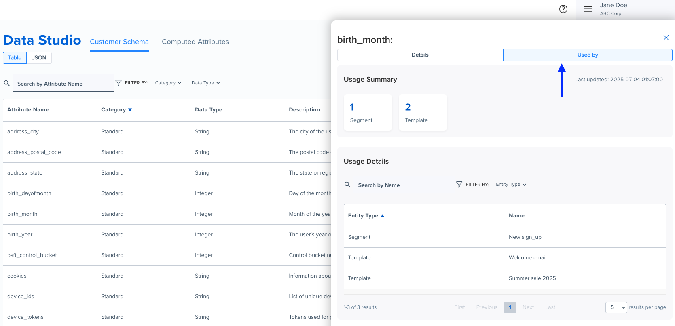Select the Details tab in birth_month panel
Image resolution: width=675 pixels, height=326 pixels.
tap(420, 55)
